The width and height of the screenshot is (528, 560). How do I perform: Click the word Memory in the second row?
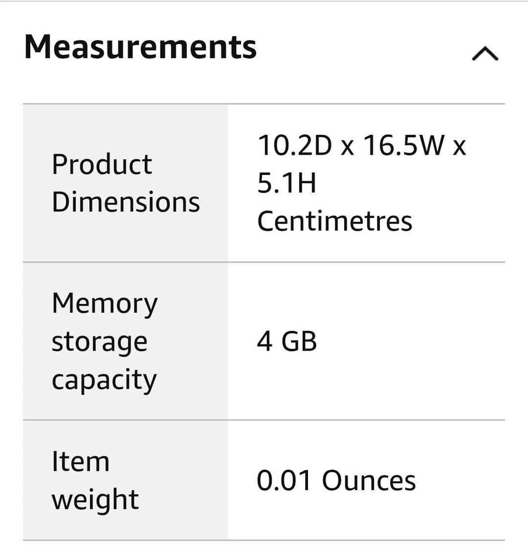[x=104, y=304]
